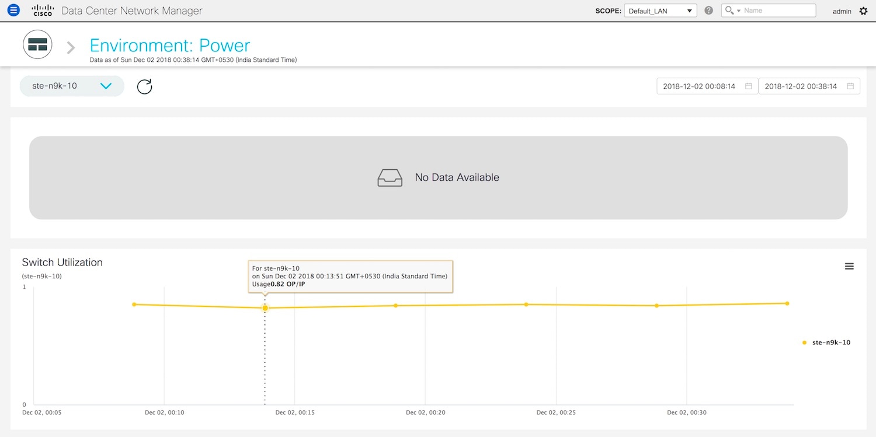This screenshot has height=437, width=876.
Task: Select the data point between 00:15 and 00:20
Action: pyautogui.click(x=395, y=306)
